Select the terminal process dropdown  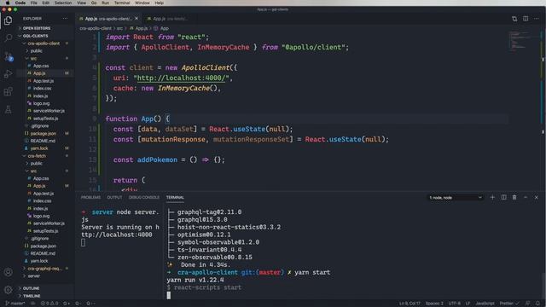456,197
